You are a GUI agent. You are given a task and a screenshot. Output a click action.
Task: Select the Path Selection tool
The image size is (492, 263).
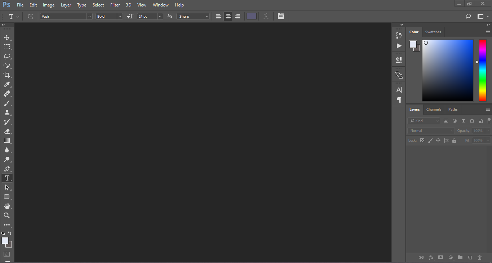(6, 187)
